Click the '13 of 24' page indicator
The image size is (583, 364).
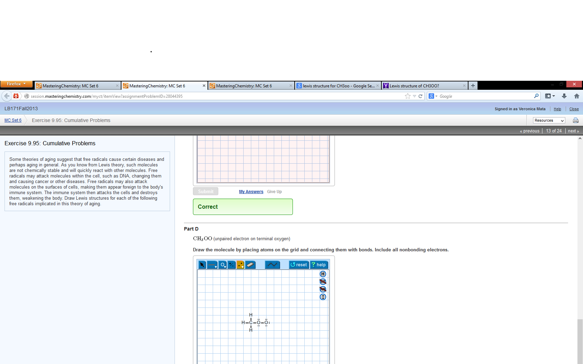tap(554, 131)
